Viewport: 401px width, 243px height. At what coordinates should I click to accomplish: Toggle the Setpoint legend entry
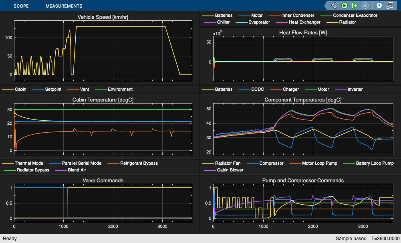47,90
